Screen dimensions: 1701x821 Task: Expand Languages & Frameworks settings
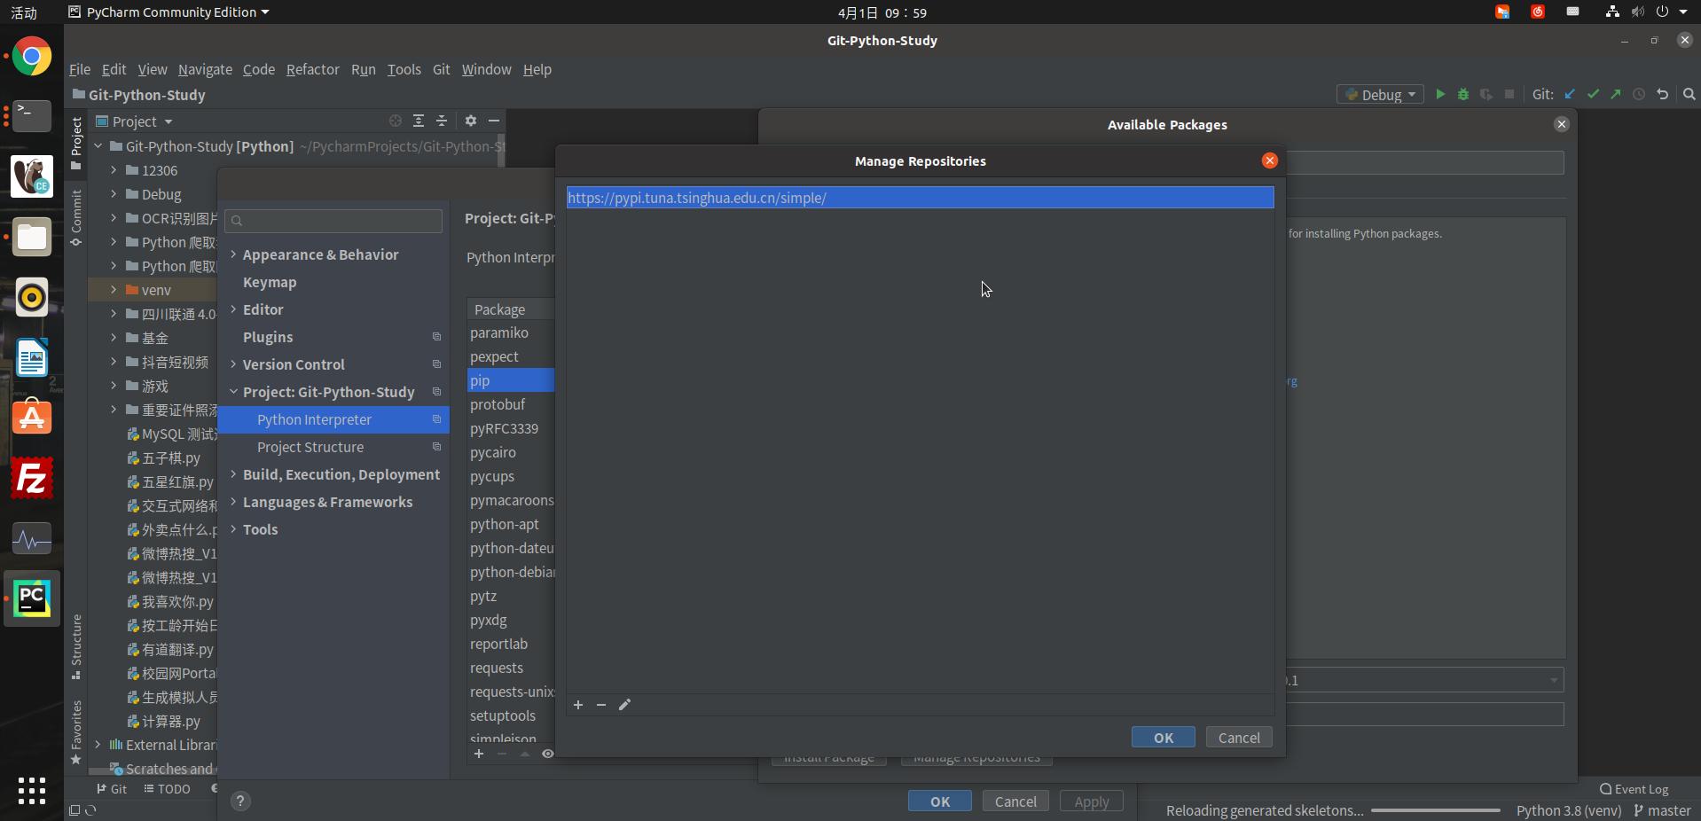tap(233, 502)
